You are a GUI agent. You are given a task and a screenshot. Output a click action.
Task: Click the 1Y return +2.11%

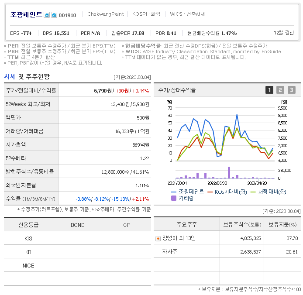click(141, 199)
